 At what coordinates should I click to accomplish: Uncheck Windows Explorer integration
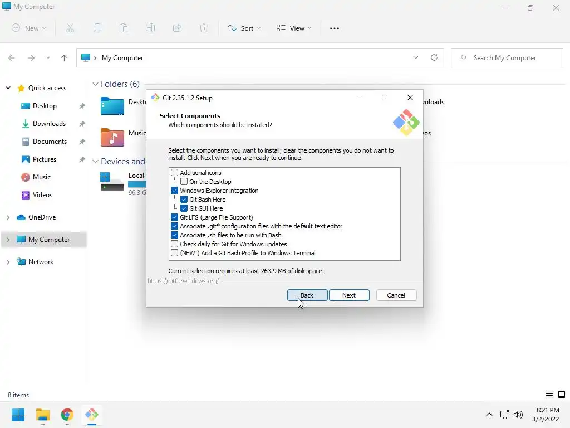pyautogui.click(x=174, y=191)
